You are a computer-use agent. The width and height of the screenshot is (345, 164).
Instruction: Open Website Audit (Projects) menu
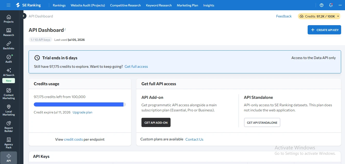point(88,5)
